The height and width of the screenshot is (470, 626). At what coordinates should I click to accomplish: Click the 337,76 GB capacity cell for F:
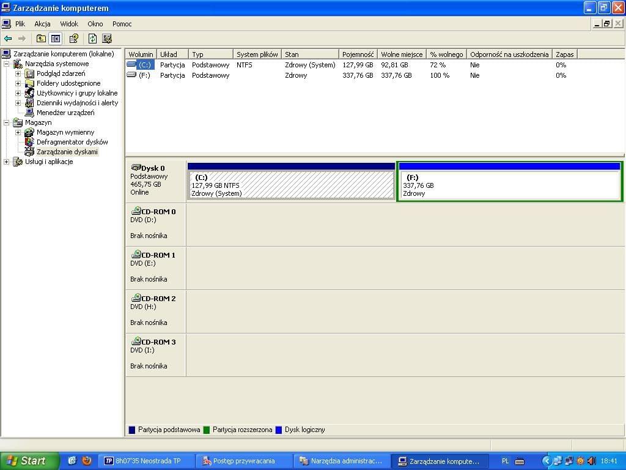pyautogui.click(x=358, y=75)
